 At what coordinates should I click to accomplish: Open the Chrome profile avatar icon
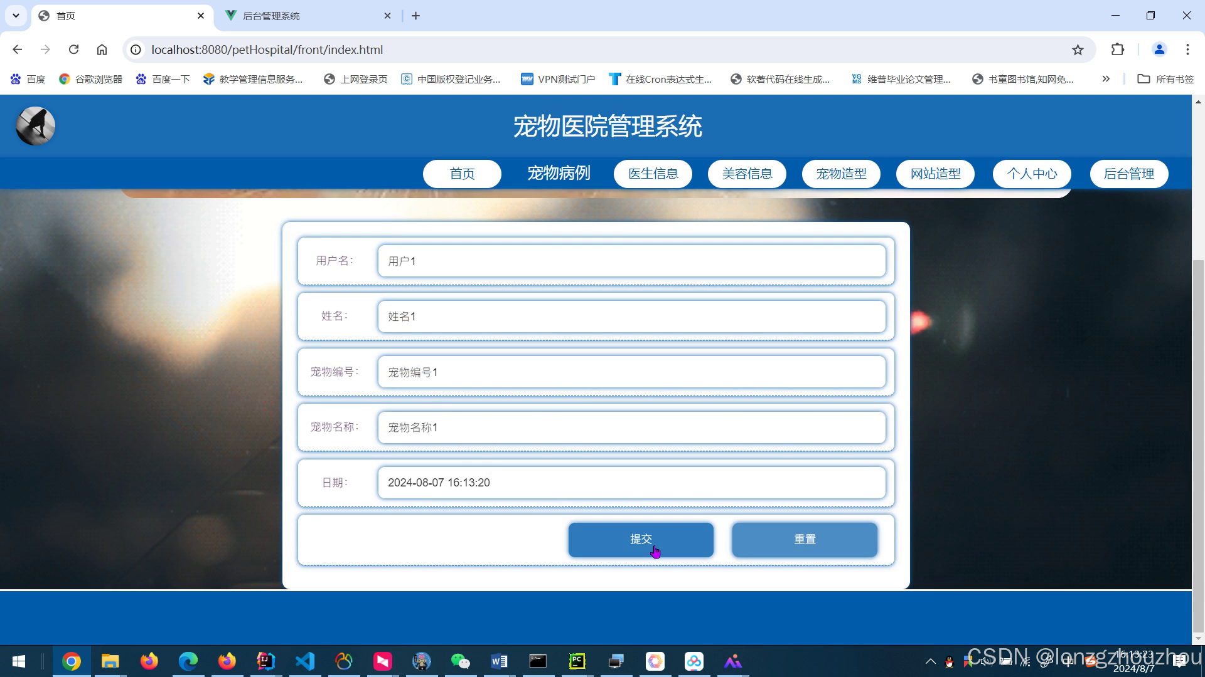click(x=1159, y=50)
